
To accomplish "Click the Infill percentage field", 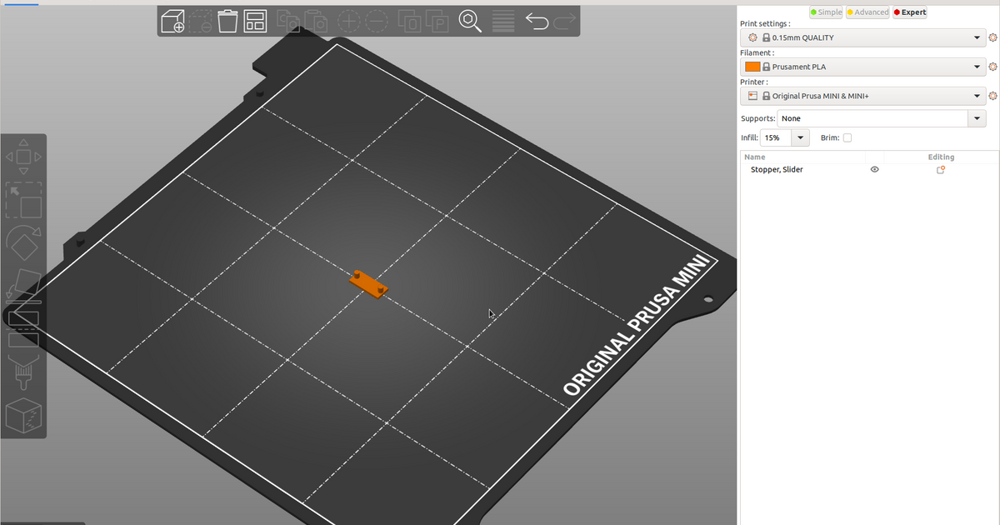I will pos(773,137).
